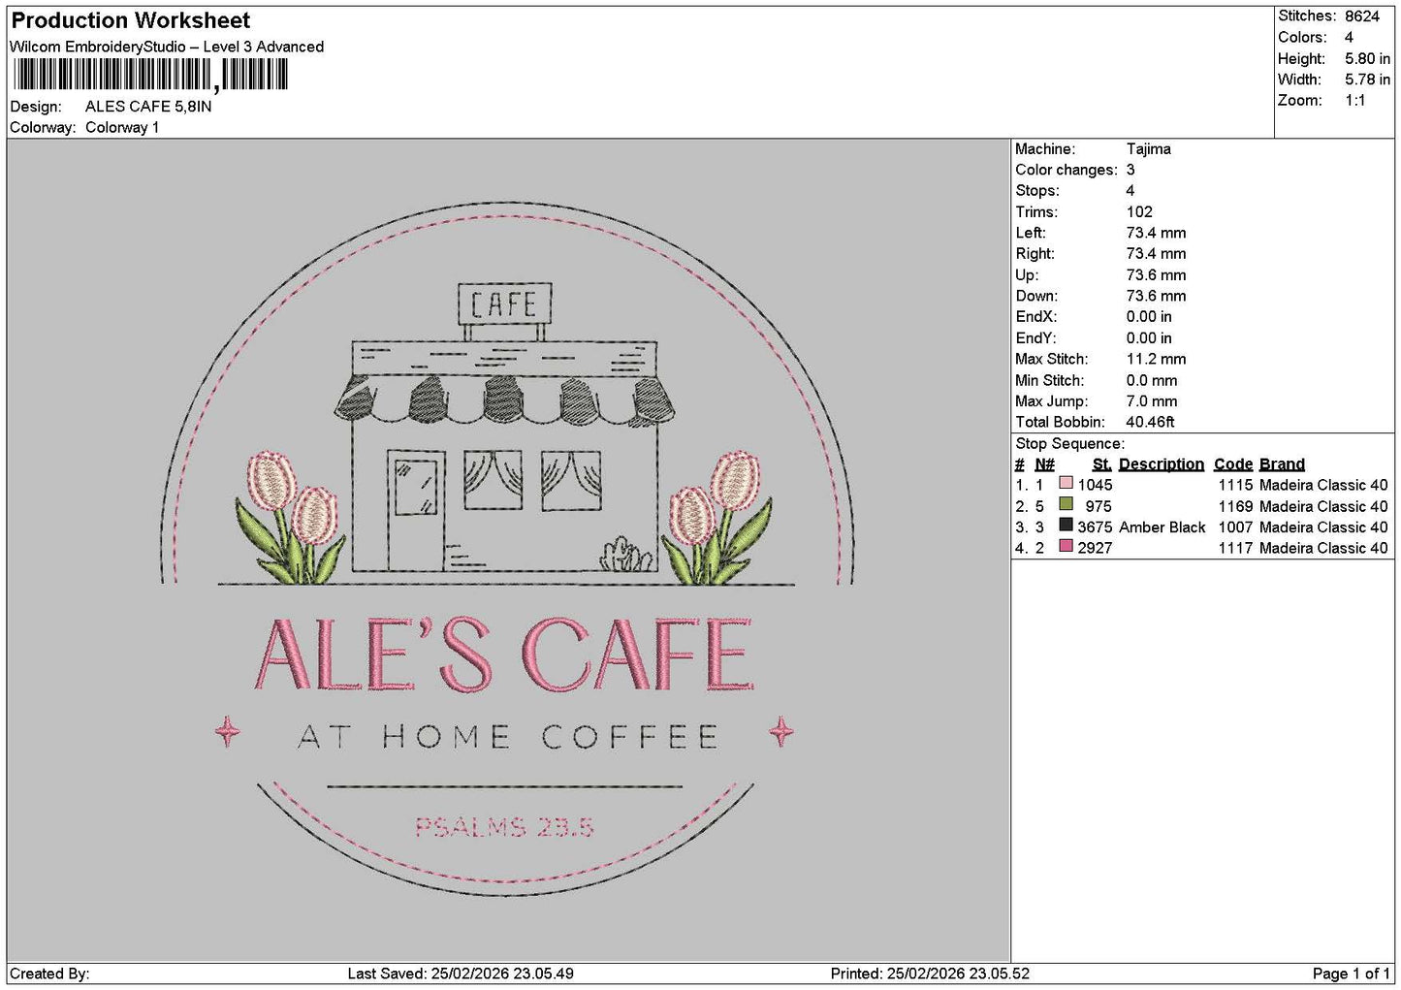Viewport: 1401px width, 990px height.
Task: Click the Down value '73.6 mm'
Action: tap(1156, 296)
